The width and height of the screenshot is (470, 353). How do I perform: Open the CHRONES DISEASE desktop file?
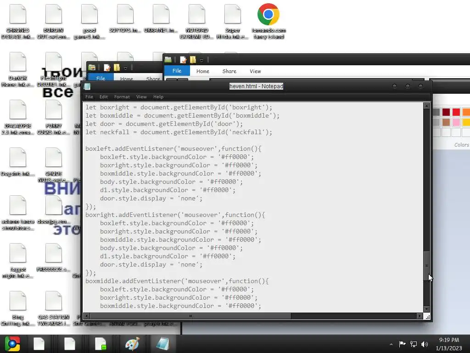(18, 21)
